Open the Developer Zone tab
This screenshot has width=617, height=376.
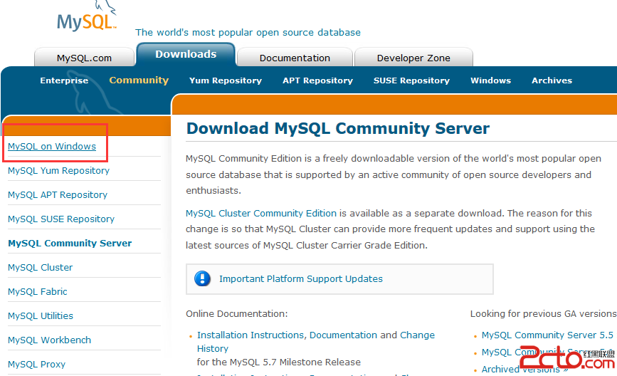[413, 58]
